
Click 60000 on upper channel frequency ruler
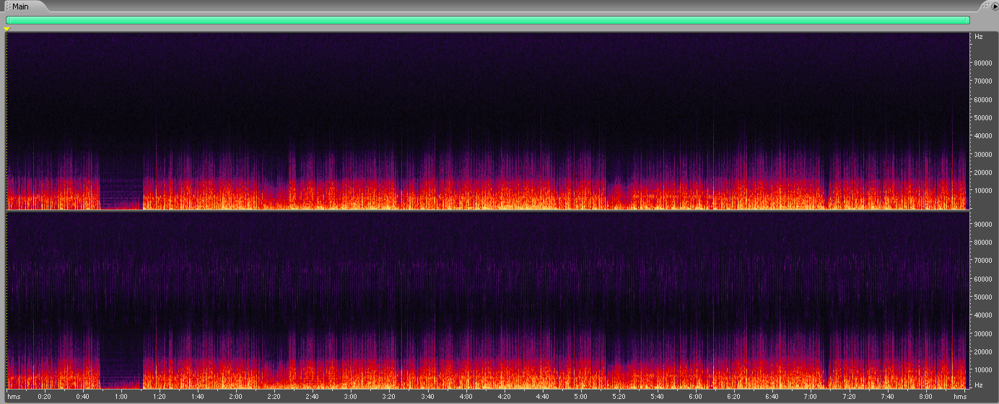pos(983,99)
